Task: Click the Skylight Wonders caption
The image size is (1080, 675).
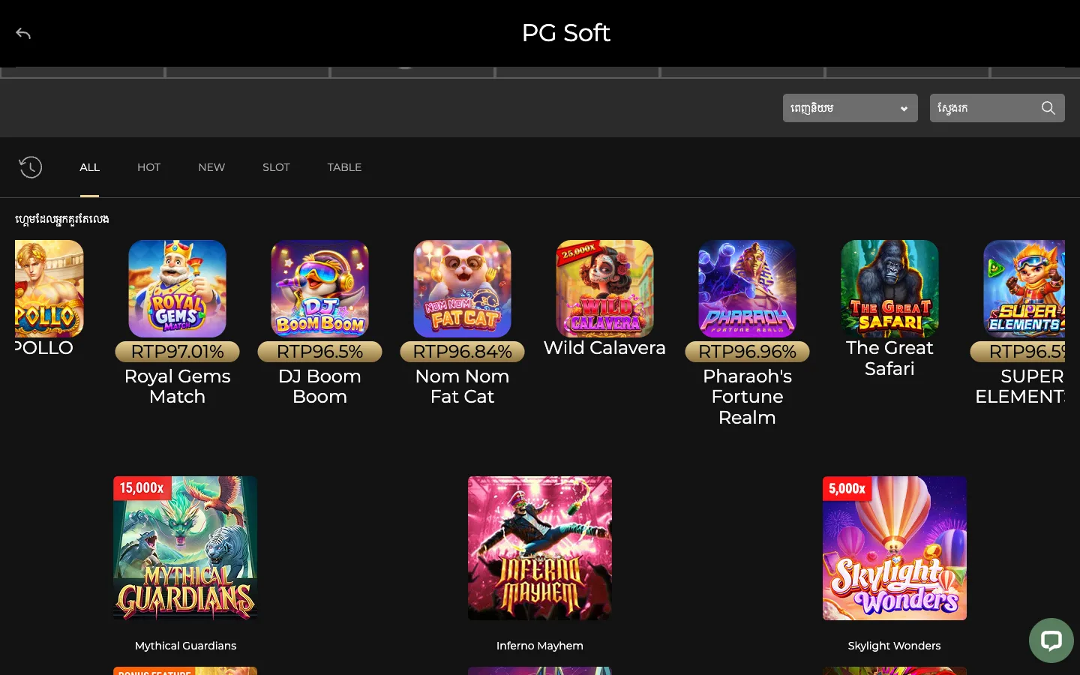Action: (x=894, y=646)
